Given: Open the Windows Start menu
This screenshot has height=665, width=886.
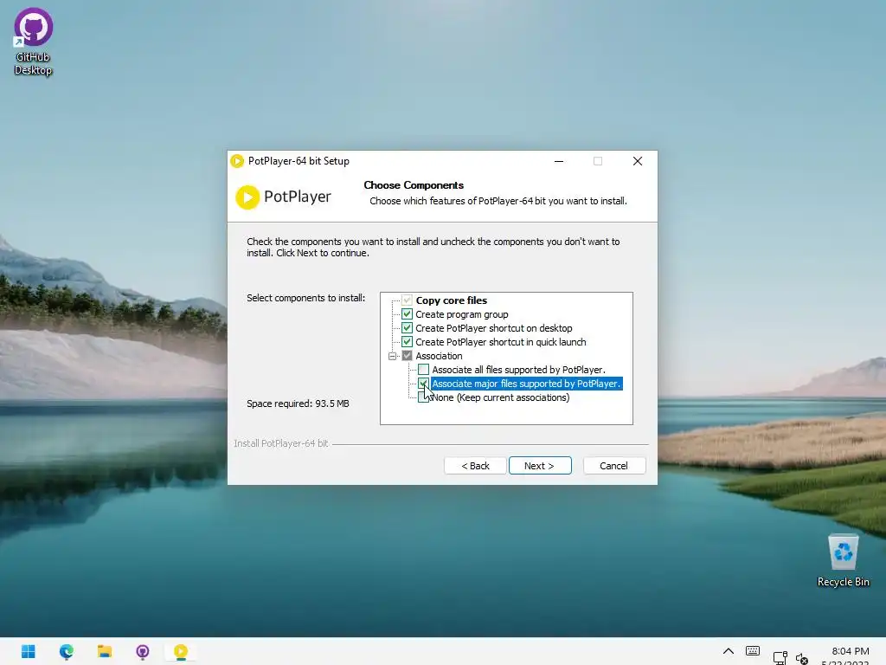Looking at the screenshot, I should coord(29,651).
